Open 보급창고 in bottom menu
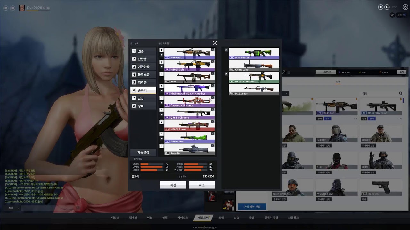Screen dimensions: 410x230 coord(293,218)
